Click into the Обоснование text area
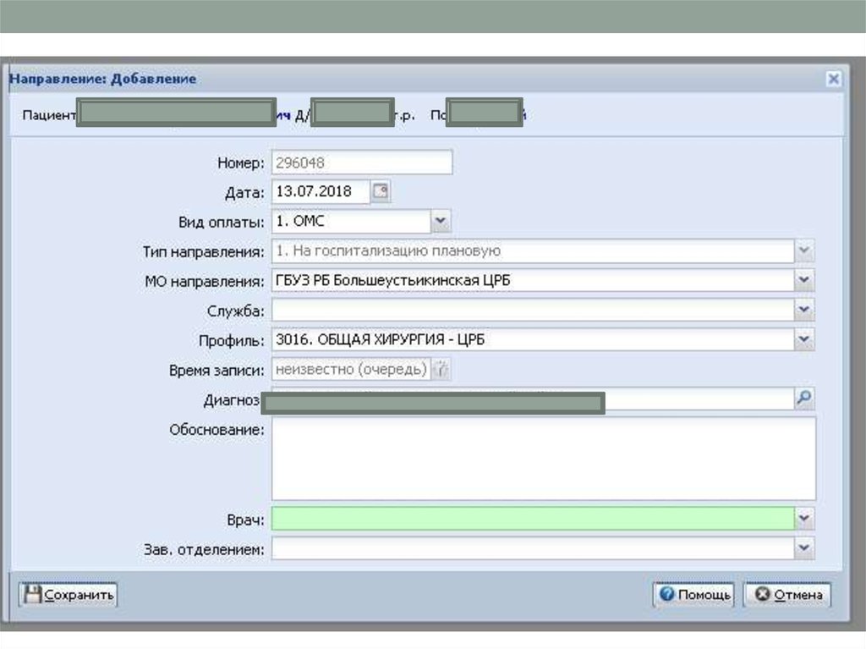 coord(542,458)
